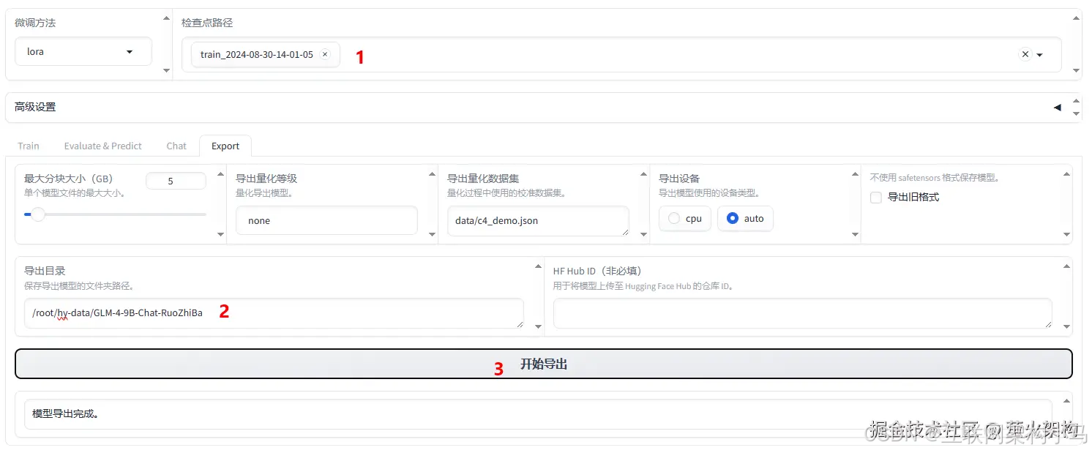Click the 最大分块大小 number field
1092x453 pixels.
point(176,181)
